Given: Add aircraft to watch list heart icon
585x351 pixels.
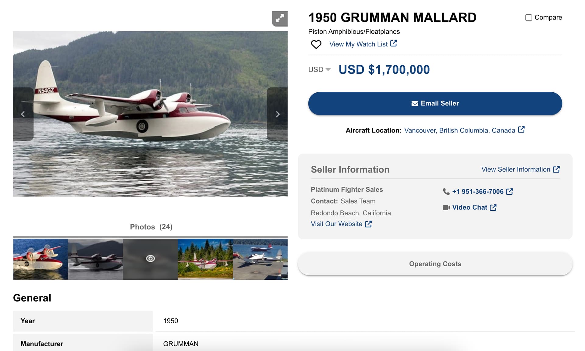Looking at the screenshot, I should 316,44.
